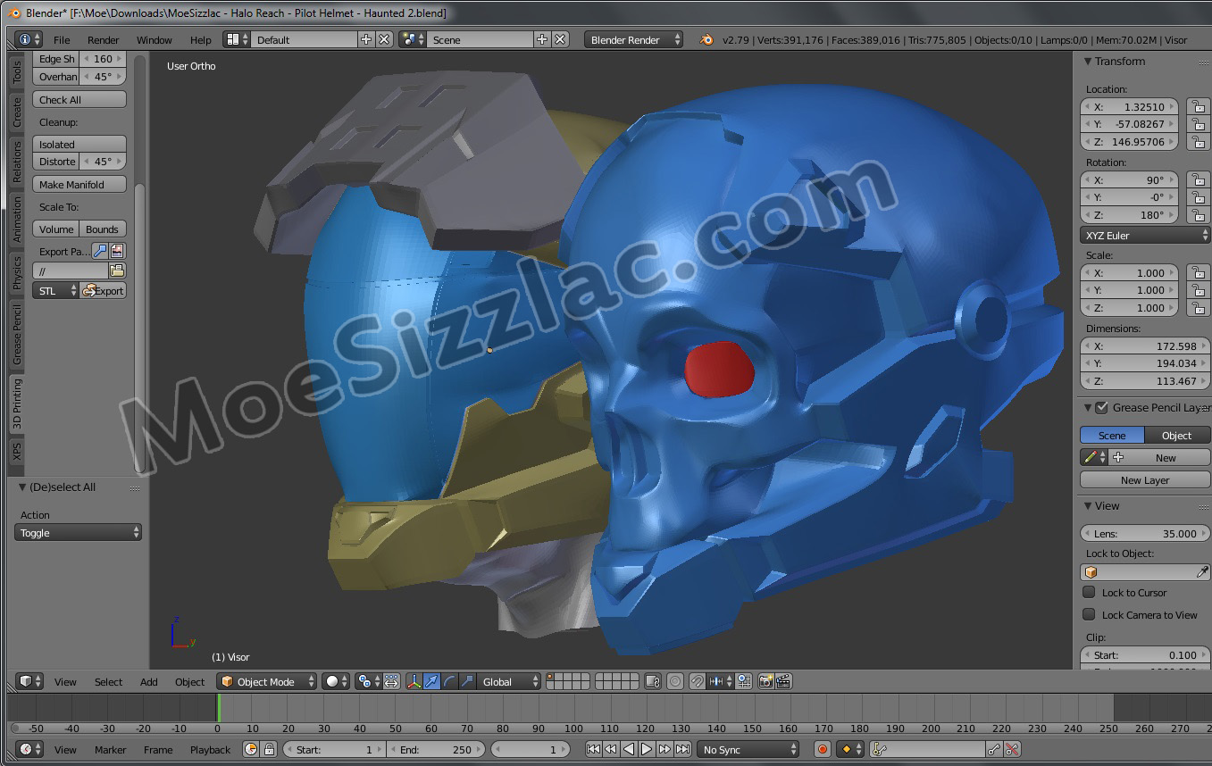Image resolution: width=1212 pixels, height=766 pixels.
Task: Enable the Lock to Cursor checkbox
Action: coord(1089,592)
